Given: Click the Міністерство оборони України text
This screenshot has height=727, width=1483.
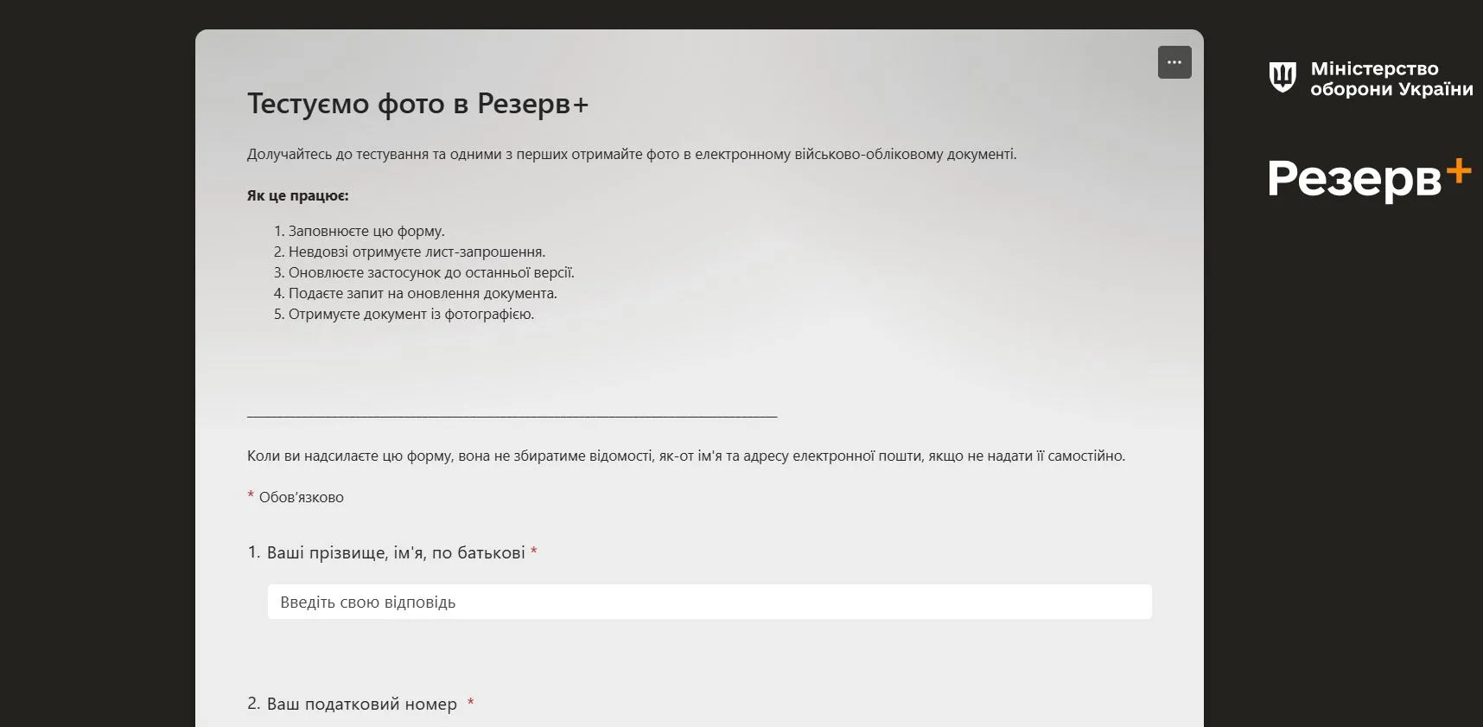Looking at the screenshot, I should (1391, 79).
